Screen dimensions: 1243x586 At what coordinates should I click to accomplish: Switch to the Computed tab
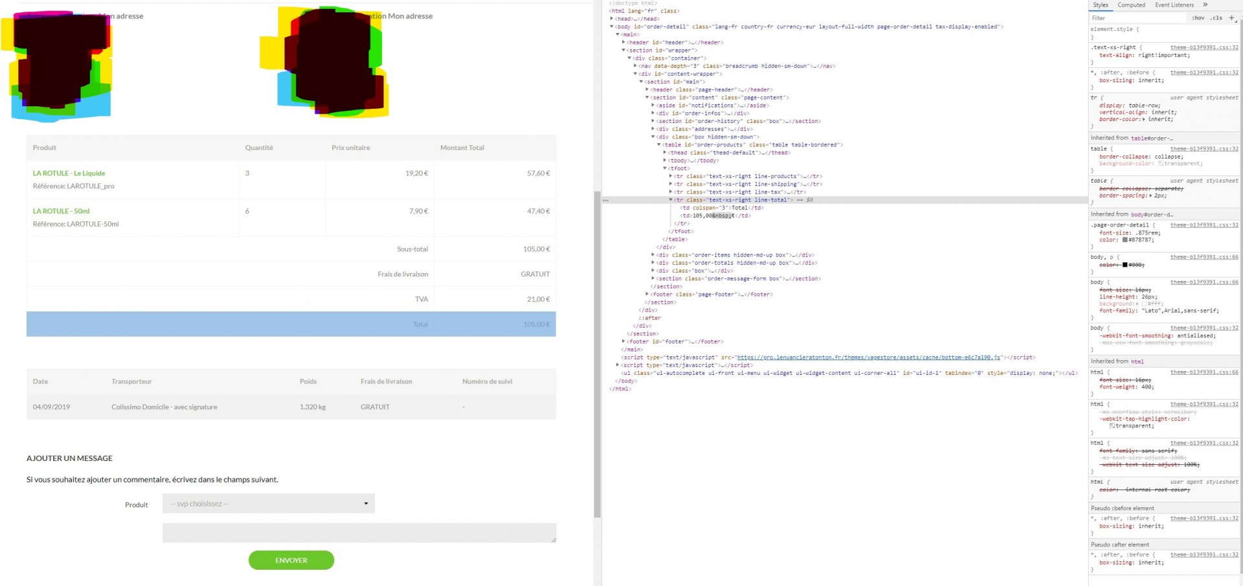1132,5
